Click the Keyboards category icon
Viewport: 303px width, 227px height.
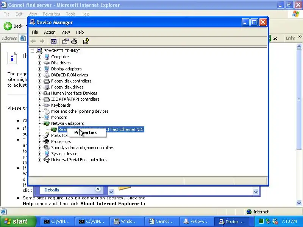tap(47, 105)
